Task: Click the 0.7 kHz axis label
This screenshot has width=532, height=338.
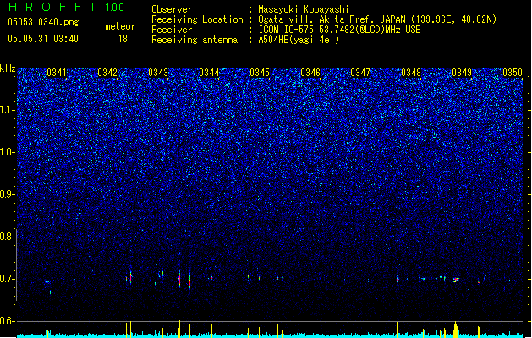Action: (8, 279)
